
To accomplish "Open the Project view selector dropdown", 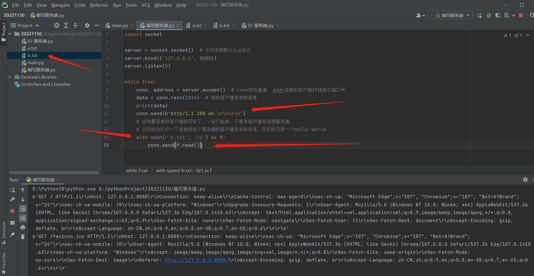I will 25,25.
